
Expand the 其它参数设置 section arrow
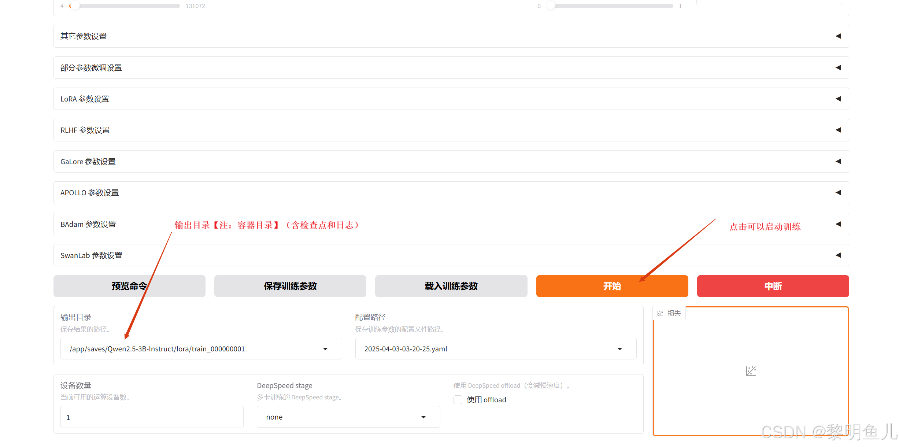tap(838, 36)
